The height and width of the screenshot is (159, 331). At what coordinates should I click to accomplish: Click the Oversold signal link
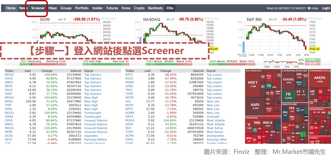213,117
